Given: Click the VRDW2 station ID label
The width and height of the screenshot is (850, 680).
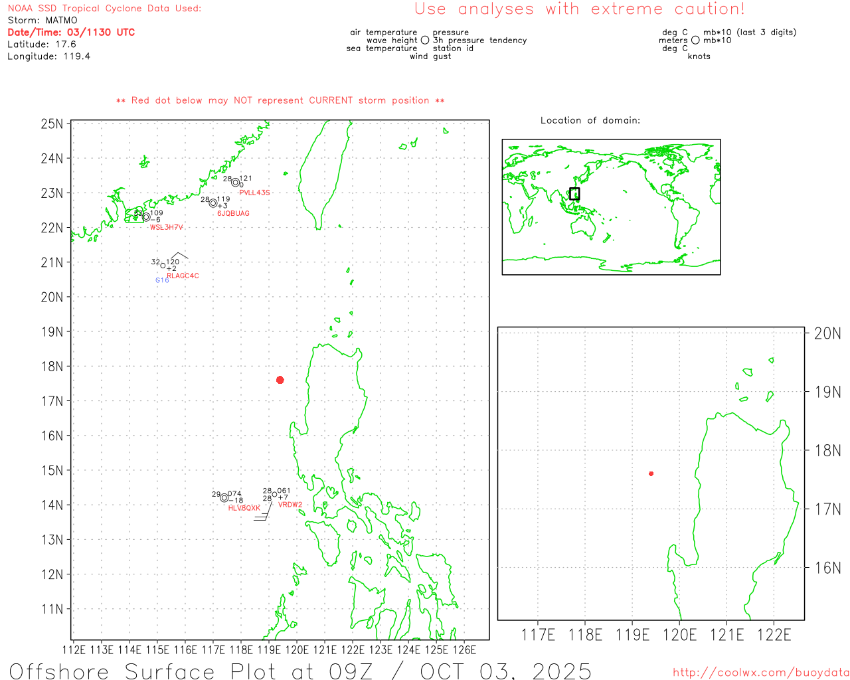Looking at the screenshot, I should pyautogui.click(x=290, y=505).
